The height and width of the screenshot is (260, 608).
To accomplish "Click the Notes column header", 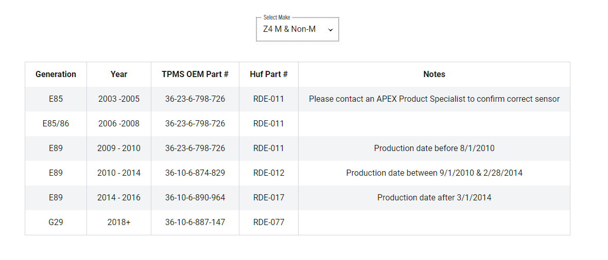I will pyautogui.click(x=435, y=75).
